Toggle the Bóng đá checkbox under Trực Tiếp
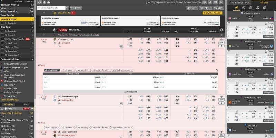This screenshot has width=276, height=138. click(3, 31)
